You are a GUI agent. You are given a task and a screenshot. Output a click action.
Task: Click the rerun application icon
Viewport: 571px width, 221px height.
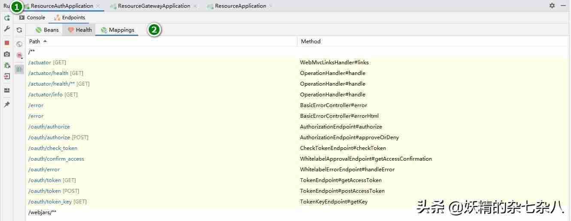pos(7,18)
